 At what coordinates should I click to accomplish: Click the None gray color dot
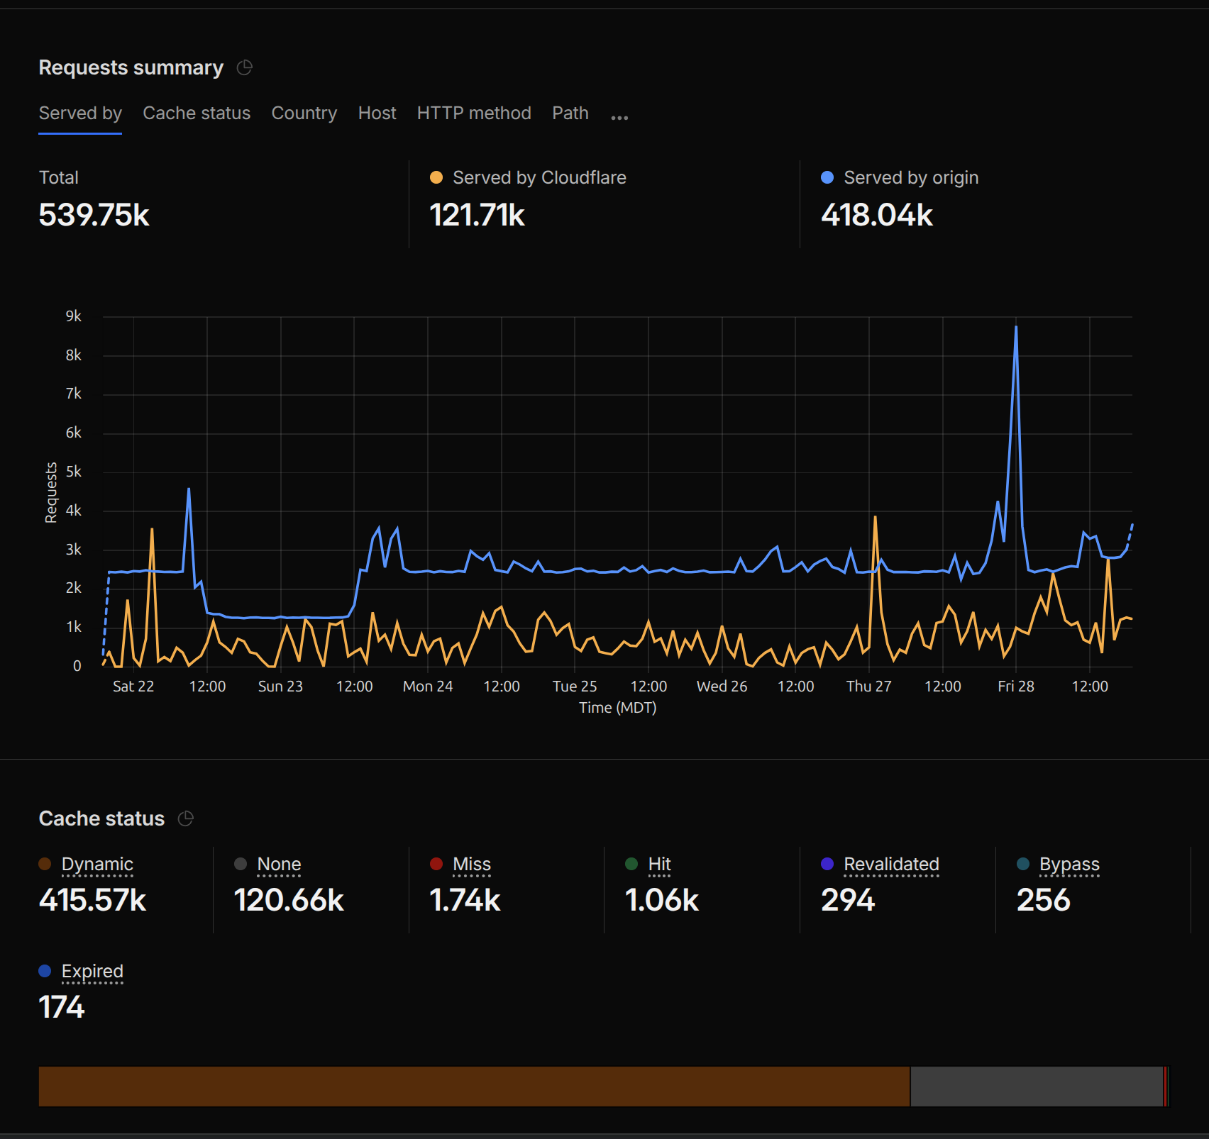(241, 864)
